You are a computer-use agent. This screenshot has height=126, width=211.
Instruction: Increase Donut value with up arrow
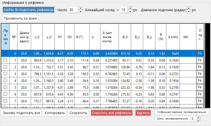tap(198, 117)
